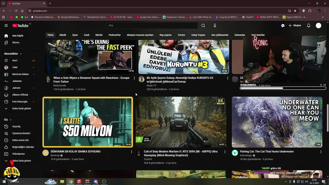Open DÜNYANIN EN KOLAY BANKA SOYGUNU title
The width and height of the screenshot is (329, 185).
pyautogui.click(x=76, y=152)
